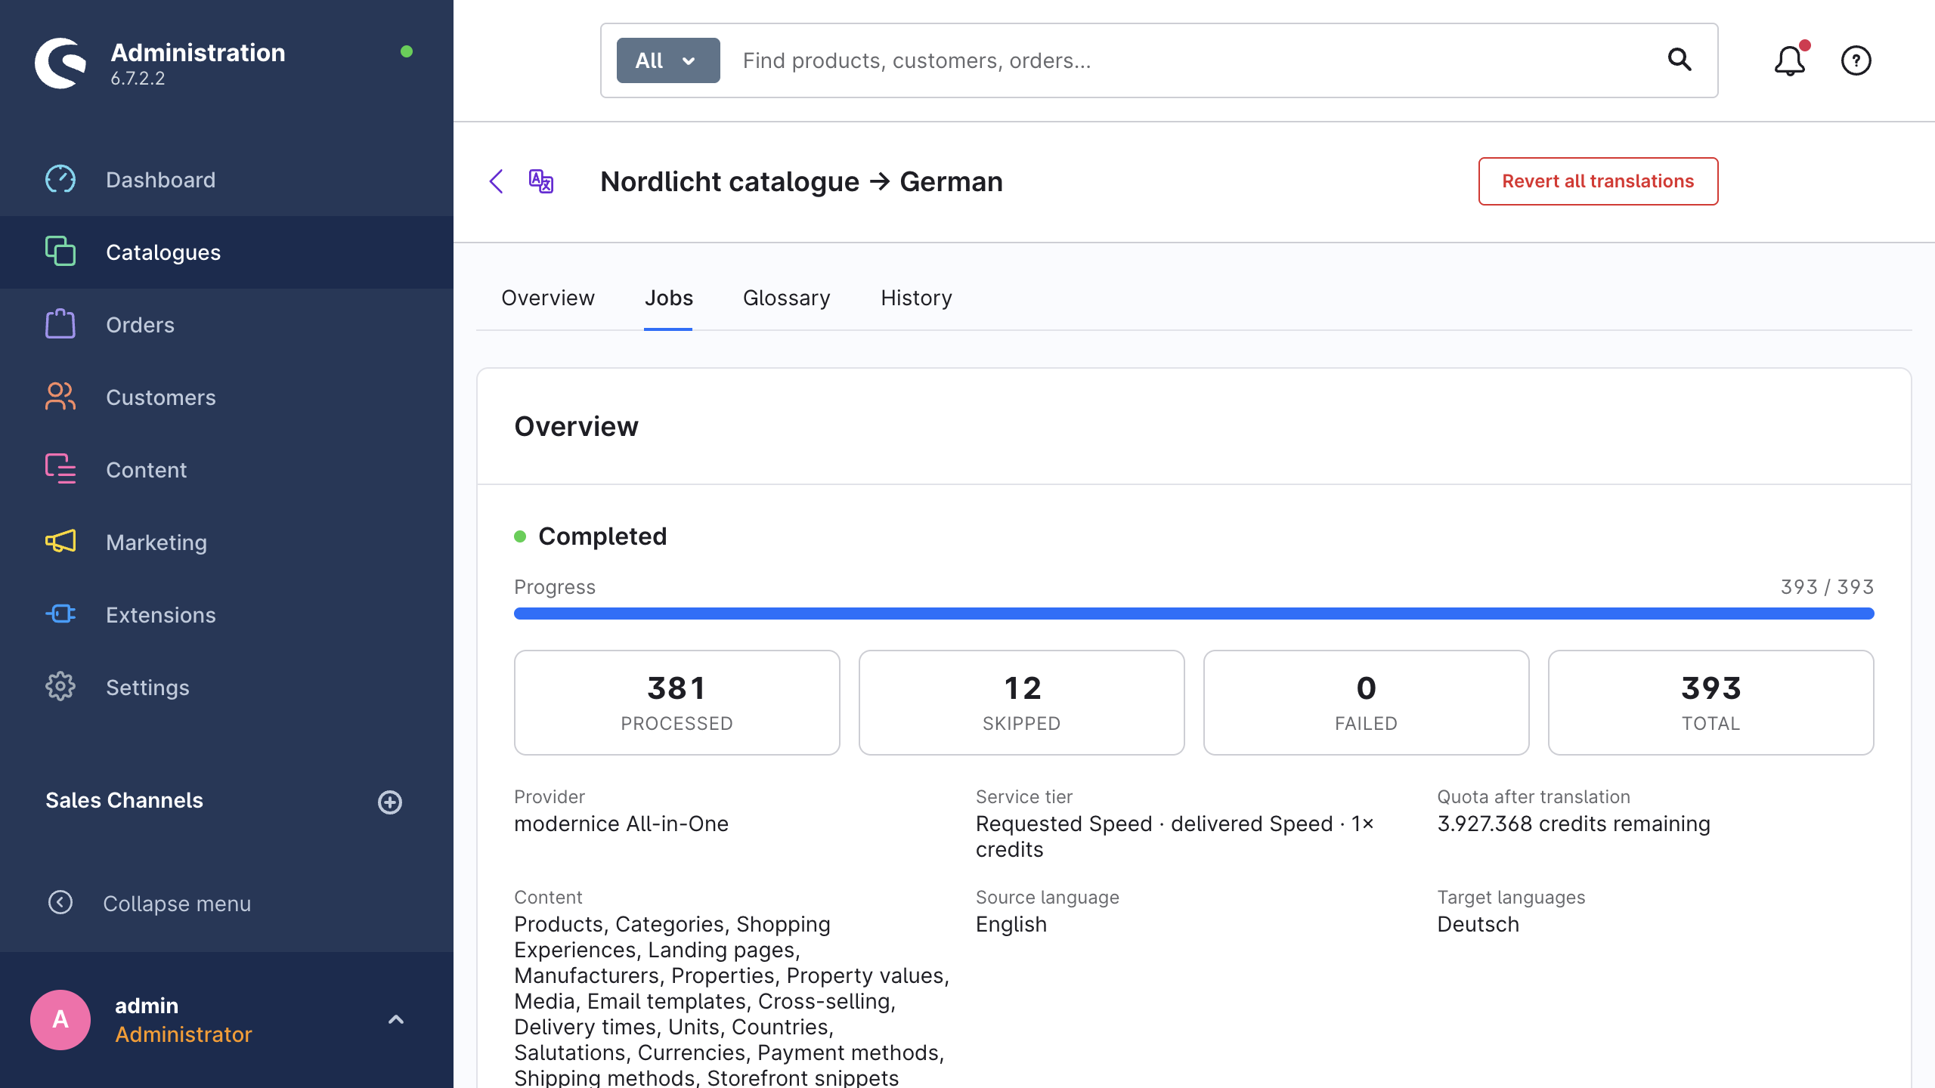This screenshot has width=1935, height=1088.
Task: Run search with the magnifier icon
Action: click(1680, 60)
